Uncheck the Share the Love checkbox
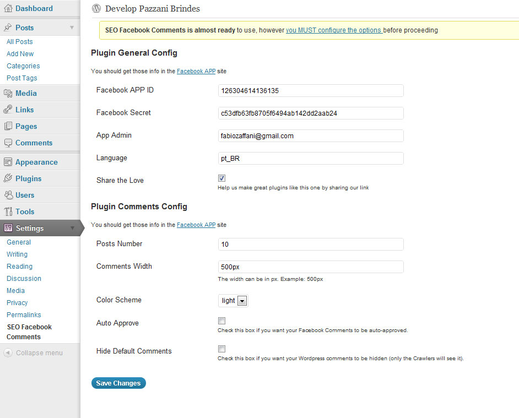Viewport: 519px width, 418px height. pos(222,178)
